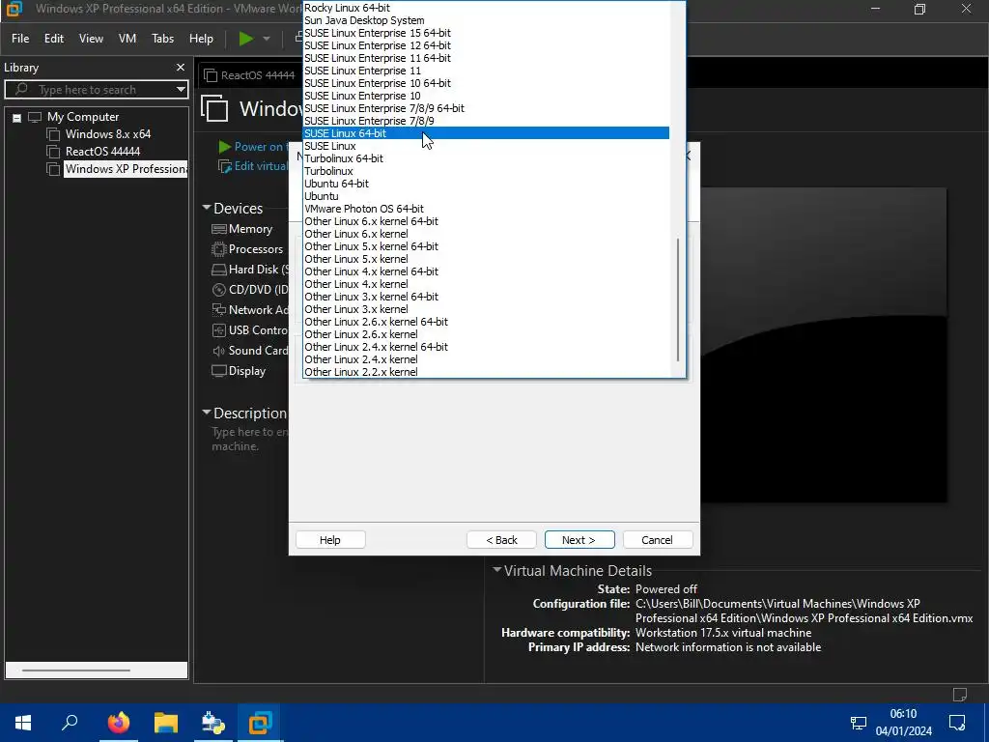Choose Other Linux 2.4.x kernel 64-bit

(x=487, y=347)
